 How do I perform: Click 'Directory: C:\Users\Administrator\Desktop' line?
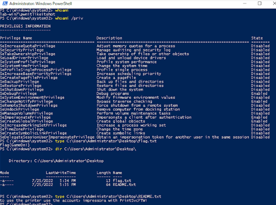(x=56, y=161)
